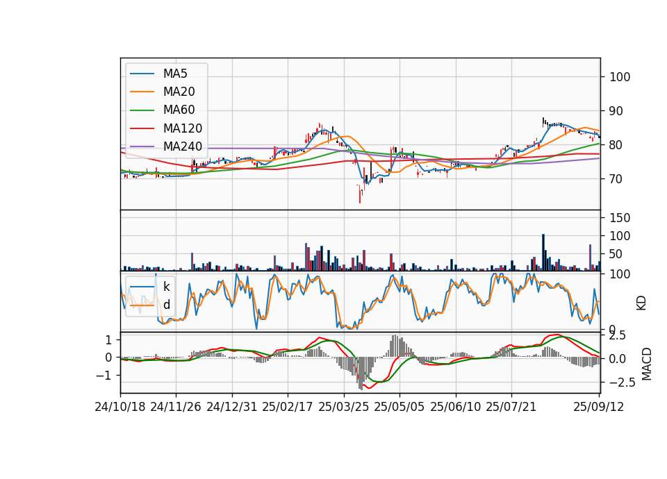Click the 24/12/31 date axis label
The image size is (667, 479).
click(x=232, y=407)
